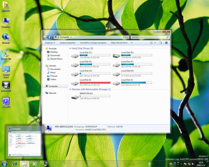Select Local Disk (E:) drive icon

(x=75, y=65)
